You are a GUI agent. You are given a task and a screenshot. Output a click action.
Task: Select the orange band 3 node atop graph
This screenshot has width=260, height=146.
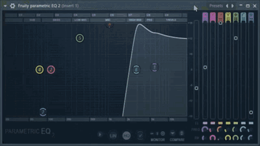click(109, 25)
